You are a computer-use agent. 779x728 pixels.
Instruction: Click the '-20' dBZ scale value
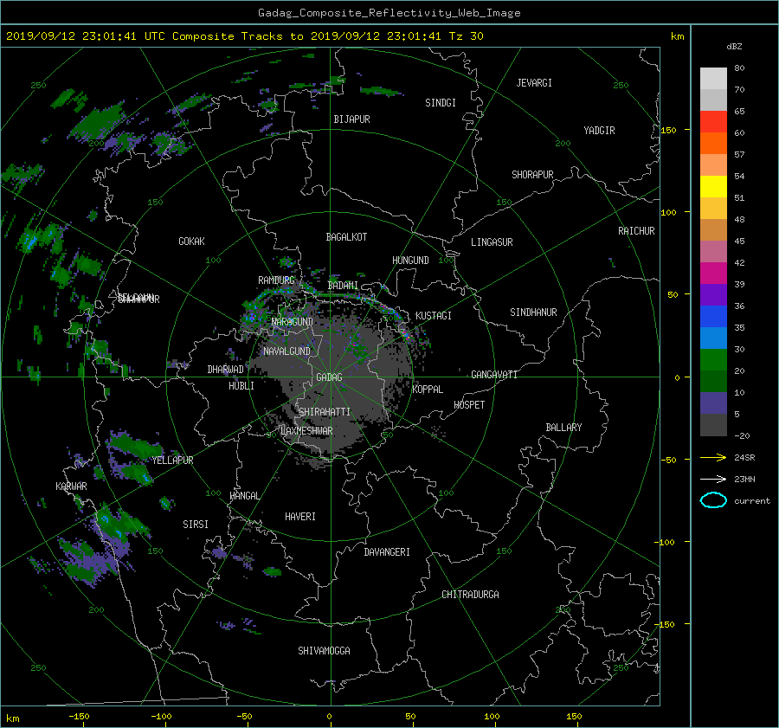(x=742, y=435)
